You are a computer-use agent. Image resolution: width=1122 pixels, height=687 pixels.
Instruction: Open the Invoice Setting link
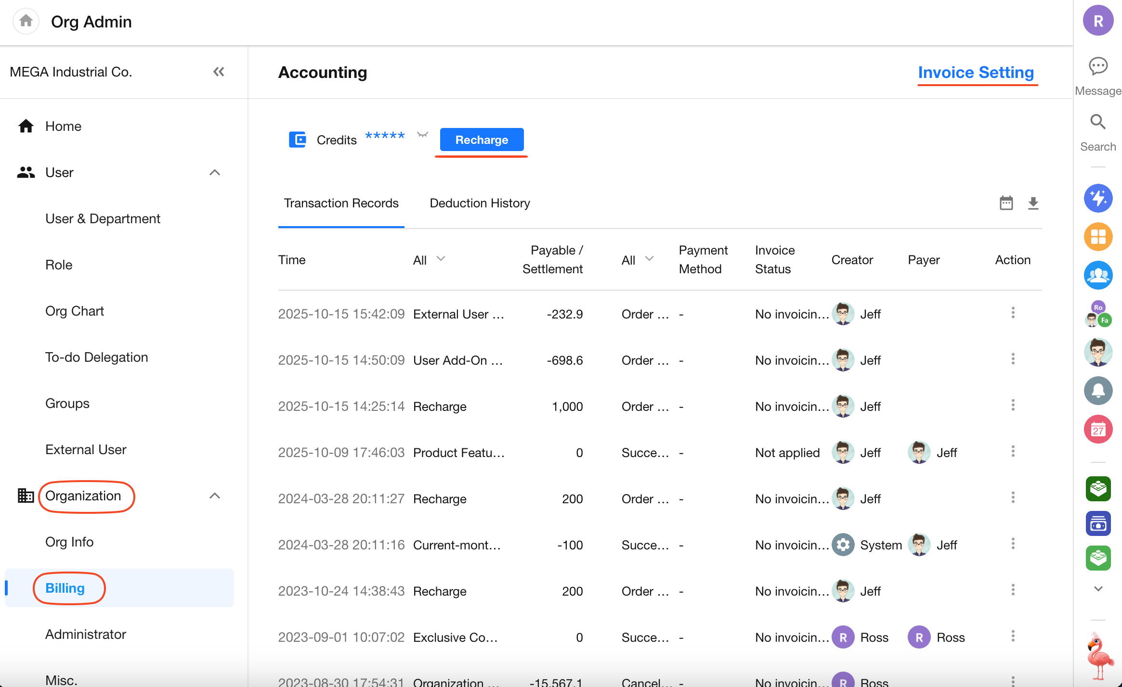976,72
